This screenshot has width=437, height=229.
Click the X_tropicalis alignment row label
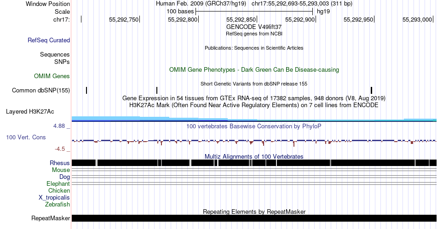click(x=54, y=197)
